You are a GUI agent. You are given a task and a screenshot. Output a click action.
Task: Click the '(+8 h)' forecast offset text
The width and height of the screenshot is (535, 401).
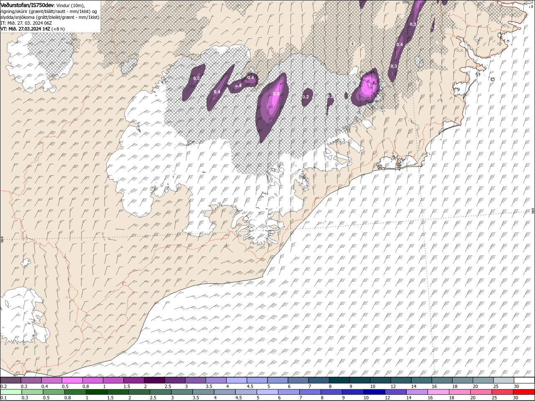(58, 29)
